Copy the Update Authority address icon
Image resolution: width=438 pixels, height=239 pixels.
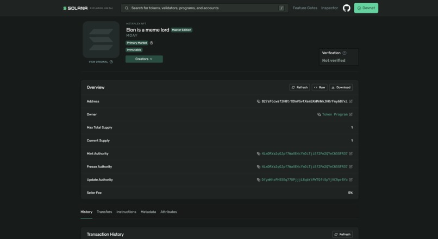click(x=258, y=180)
